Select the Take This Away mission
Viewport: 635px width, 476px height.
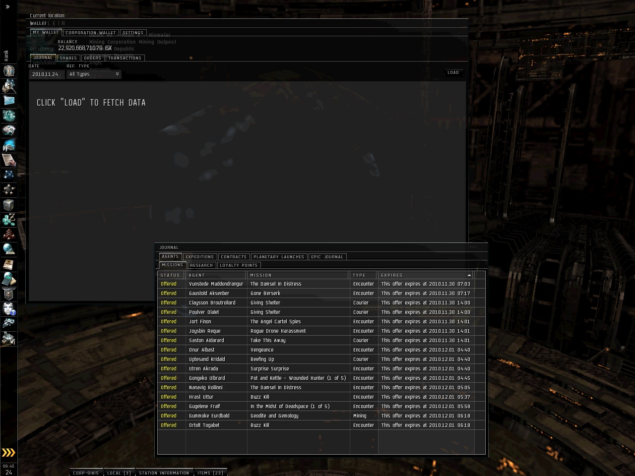321,341
